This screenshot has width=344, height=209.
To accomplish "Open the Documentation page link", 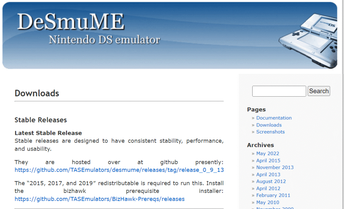I will tap(274, 118).
